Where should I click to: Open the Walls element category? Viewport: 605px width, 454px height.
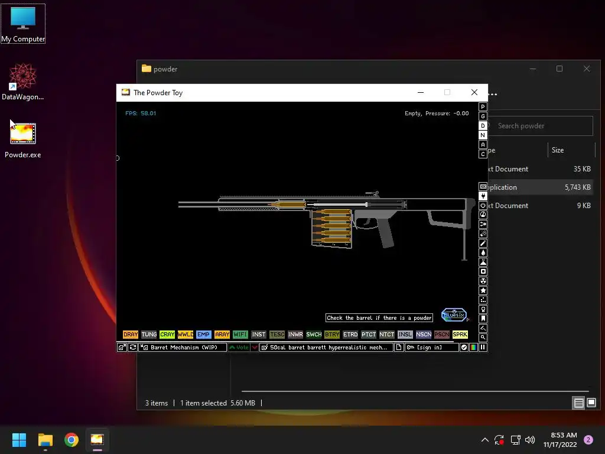(483, 186)
